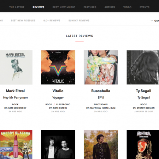Expand the Genre filter dropdown chevron
The image size is (159, 159).
152,21
